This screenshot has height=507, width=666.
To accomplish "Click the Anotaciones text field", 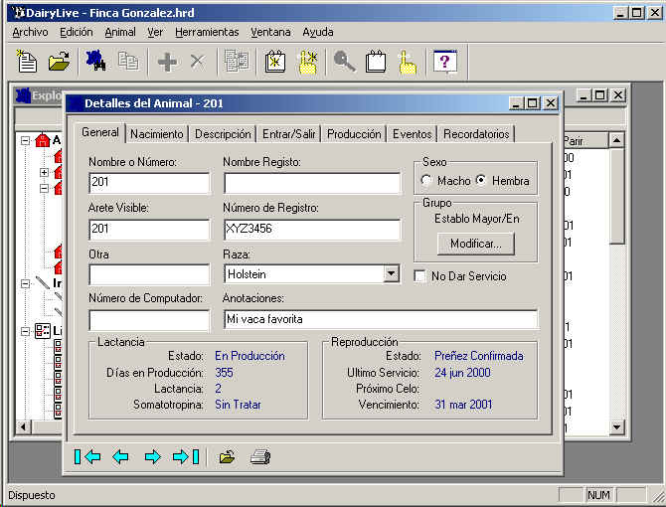I will [x=380, y=319].
